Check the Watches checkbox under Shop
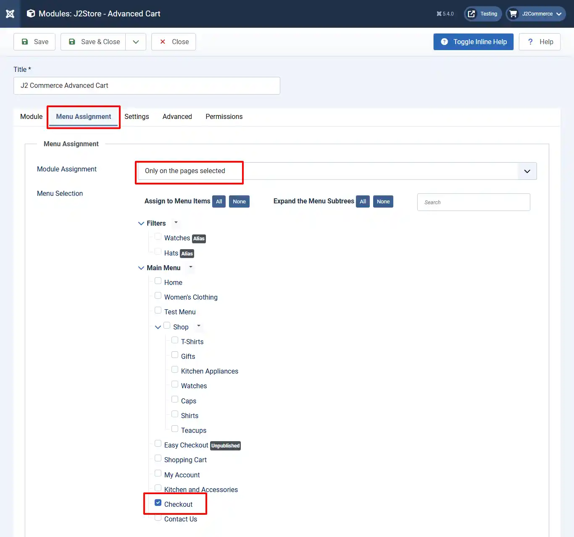Viewport: 574px width, 537px height. (175, 384)
